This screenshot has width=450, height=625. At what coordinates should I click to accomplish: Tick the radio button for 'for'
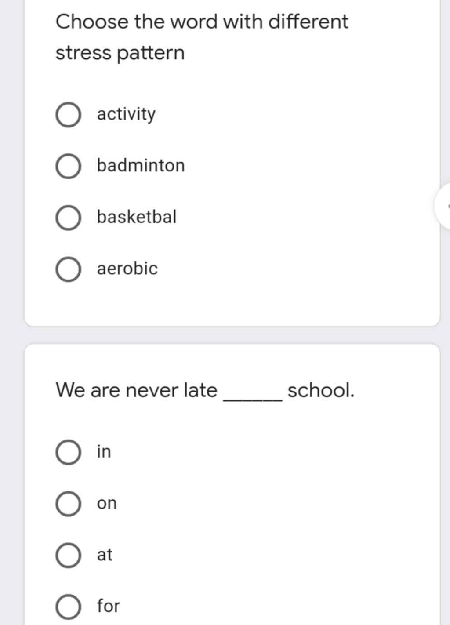point(68,607)
